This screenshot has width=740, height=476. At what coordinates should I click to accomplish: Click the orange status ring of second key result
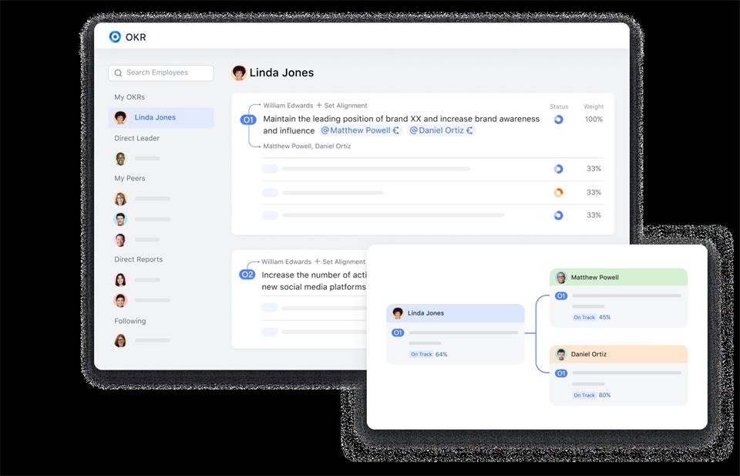click(x=558, y=192)
